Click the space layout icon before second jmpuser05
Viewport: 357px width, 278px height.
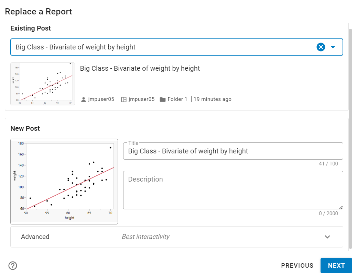124,100
